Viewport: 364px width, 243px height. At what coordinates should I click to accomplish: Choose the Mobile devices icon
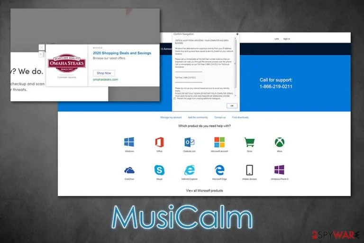250,170
